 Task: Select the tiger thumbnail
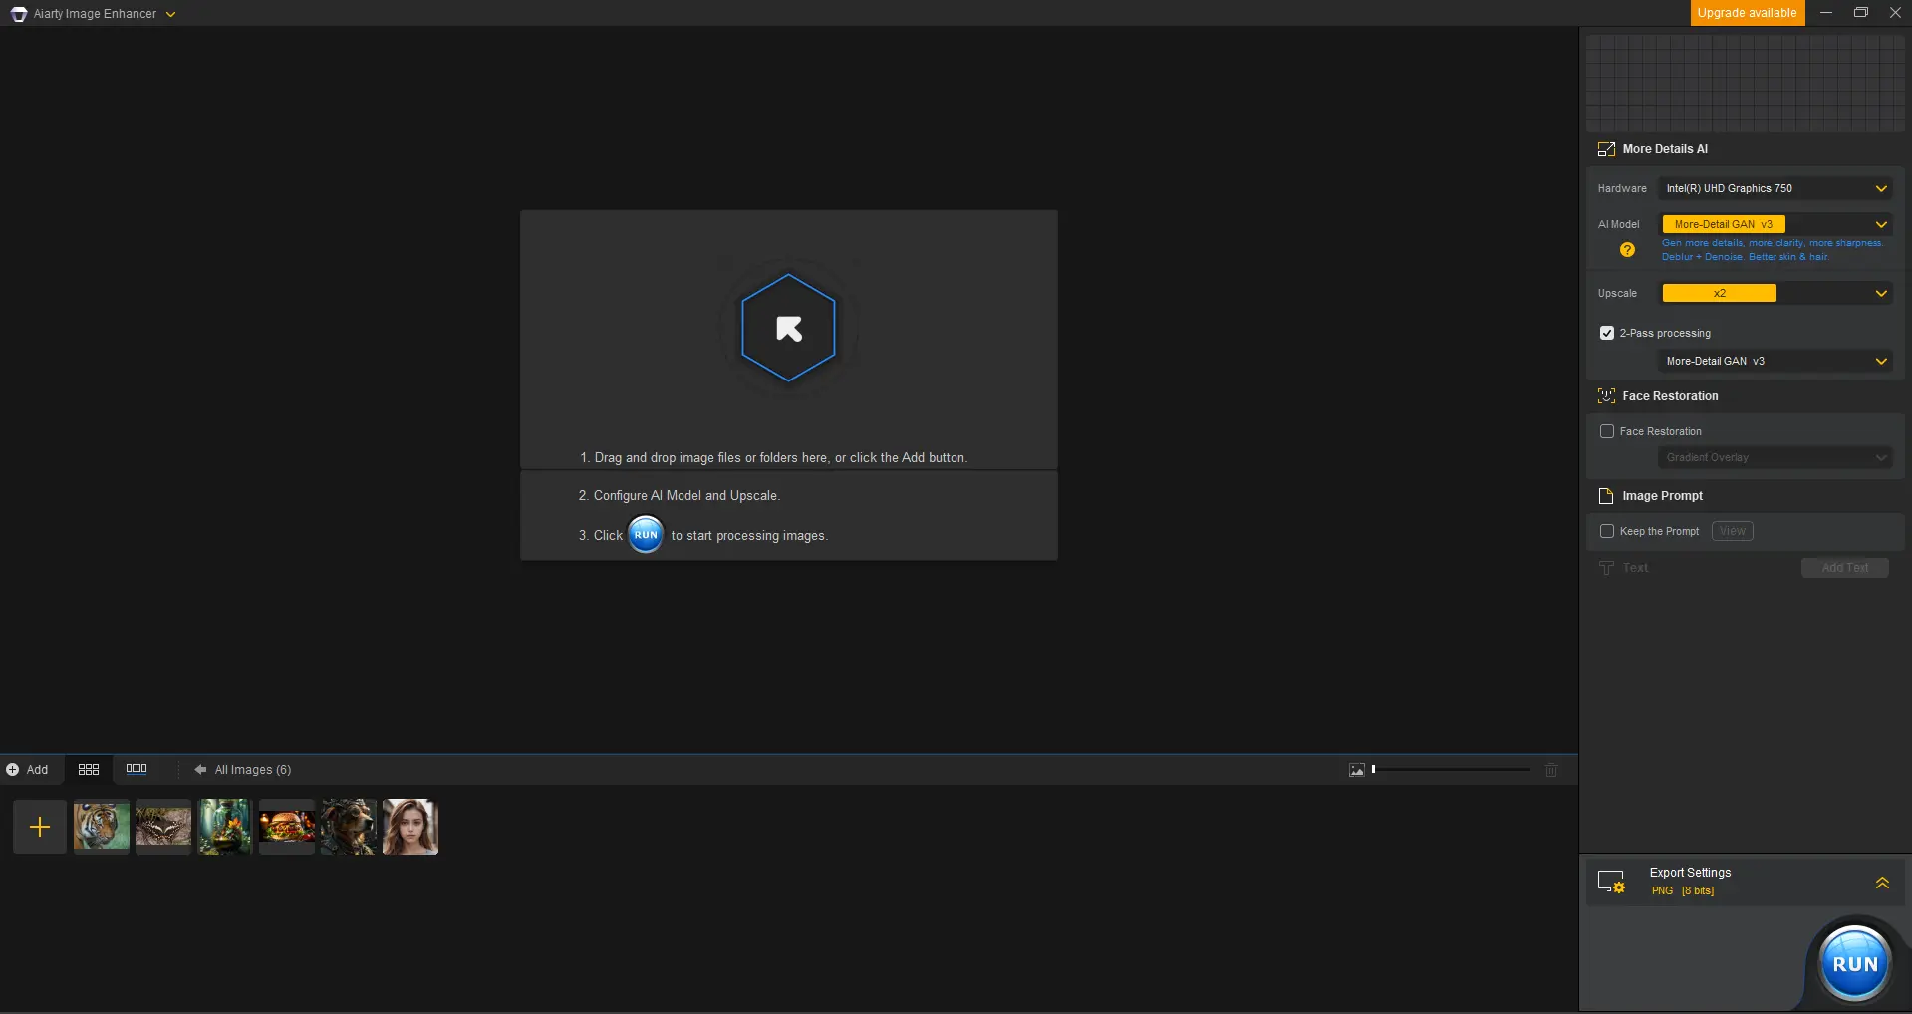click(x=102, y=827)
